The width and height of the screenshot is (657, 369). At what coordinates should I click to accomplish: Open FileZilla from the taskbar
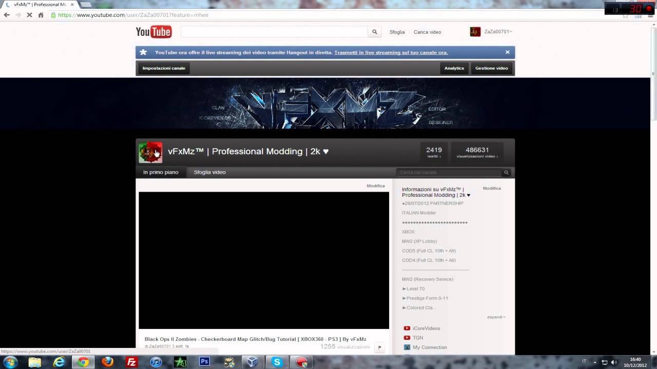pos(131,362)
